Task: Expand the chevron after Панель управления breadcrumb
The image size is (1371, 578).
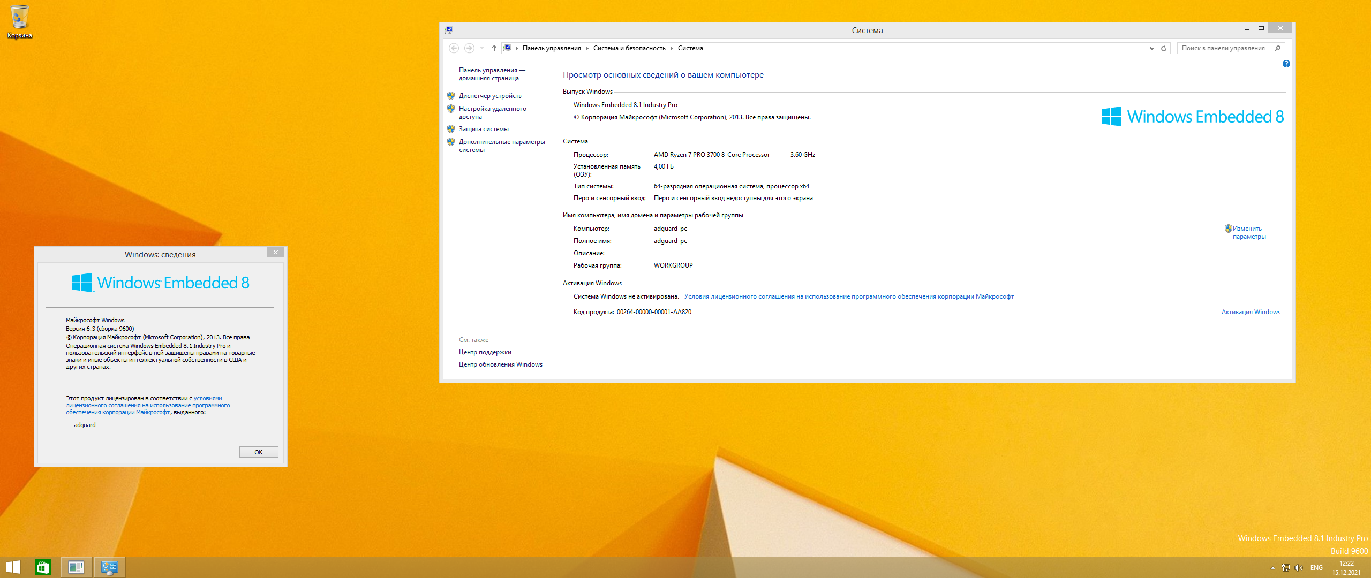Action: (x=587, y=48)
